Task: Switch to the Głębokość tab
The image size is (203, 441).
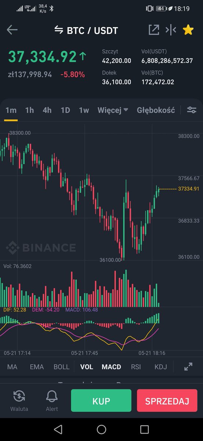Action: 156,110
